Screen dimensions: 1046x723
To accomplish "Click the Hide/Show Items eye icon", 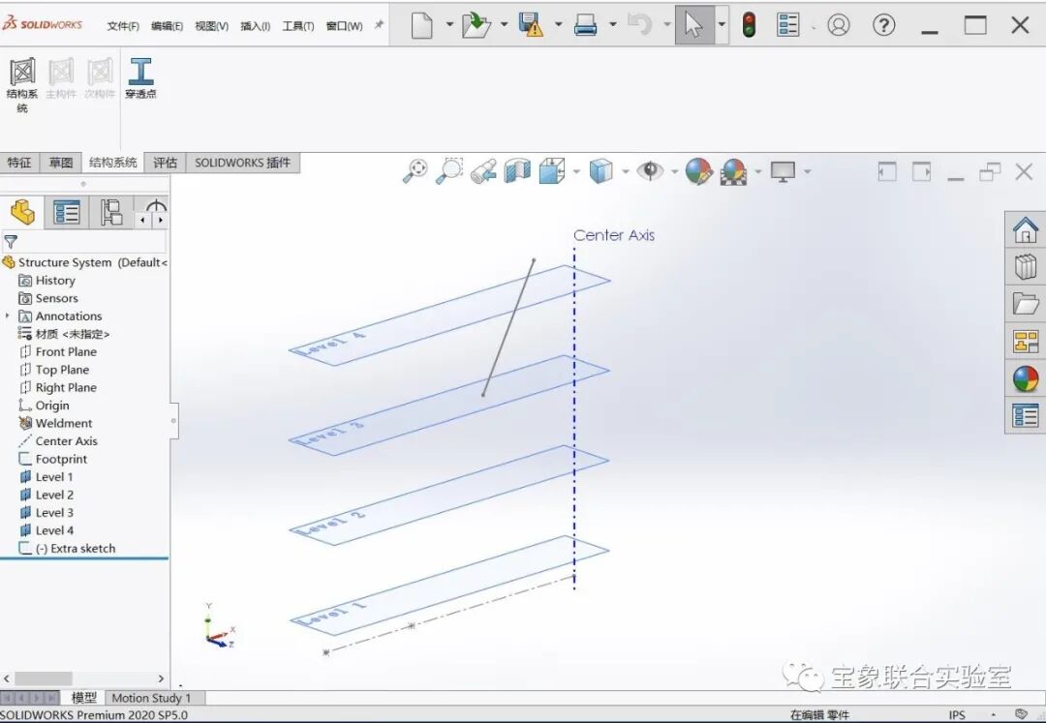I will [x=650, y=171].
